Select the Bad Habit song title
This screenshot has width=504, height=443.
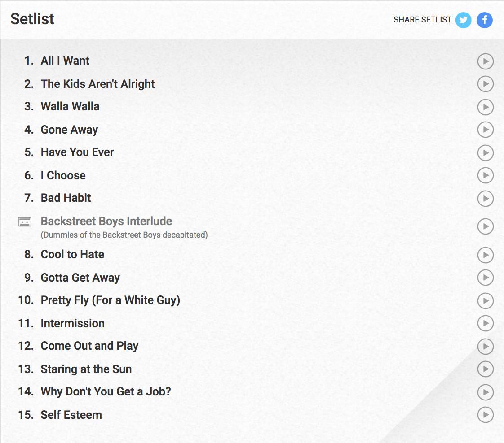pyautogui.click(x=66, y=198)
